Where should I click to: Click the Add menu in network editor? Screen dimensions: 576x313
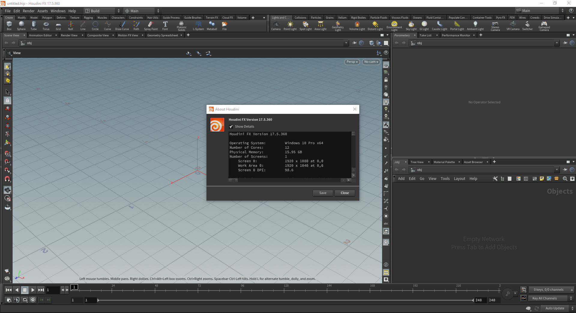point(401,179)
